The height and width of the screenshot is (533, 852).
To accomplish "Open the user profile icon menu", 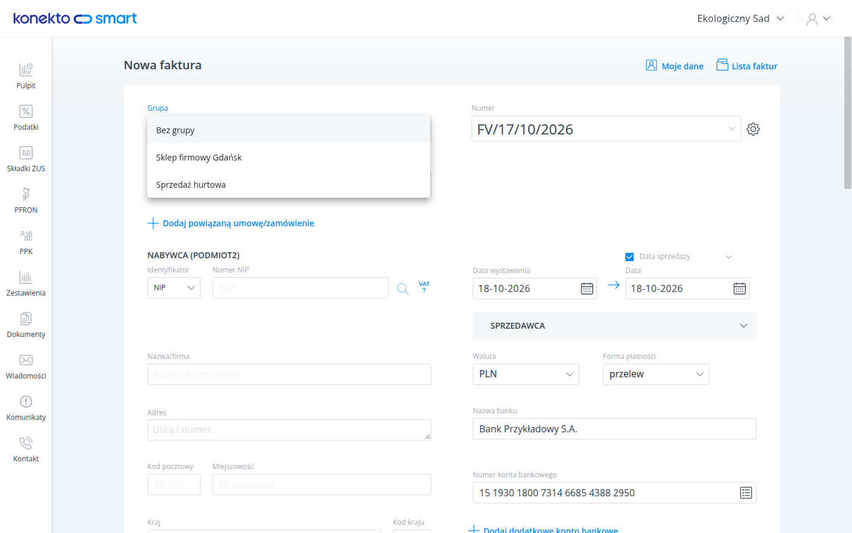I will 818,19.
